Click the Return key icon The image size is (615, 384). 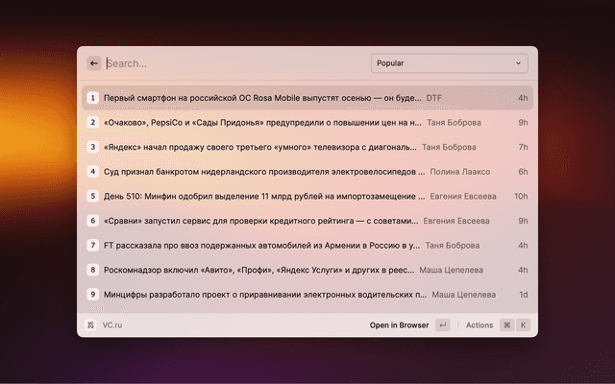[x=442, y=325]
